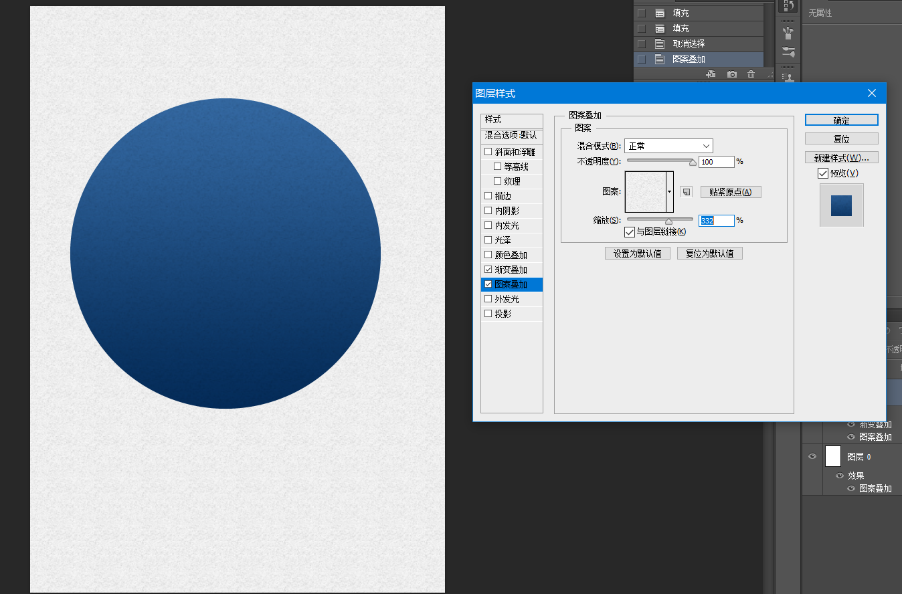Toggle the 效果 eye under 图层 0

tap(839, 476)
